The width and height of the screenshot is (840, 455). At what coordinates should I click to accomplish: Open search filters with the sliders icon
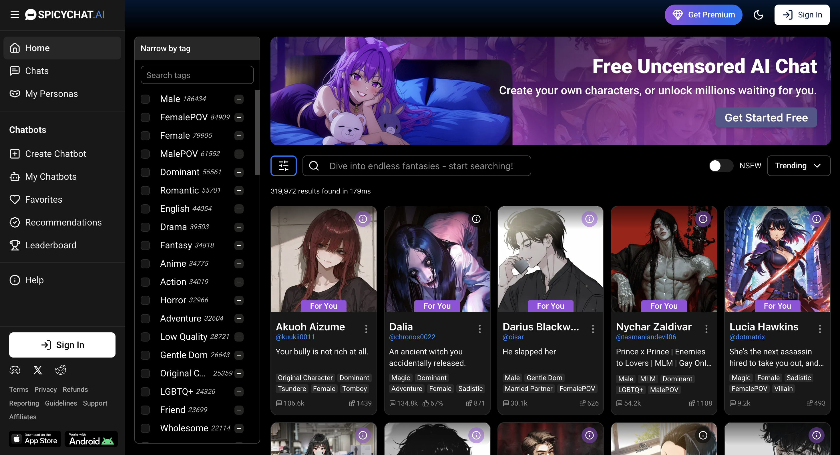(283, 165)
